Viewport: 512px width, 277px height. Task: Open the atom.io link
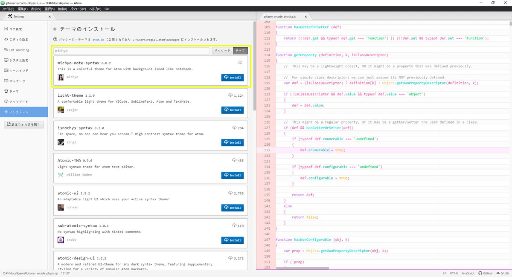pos(98,39)
